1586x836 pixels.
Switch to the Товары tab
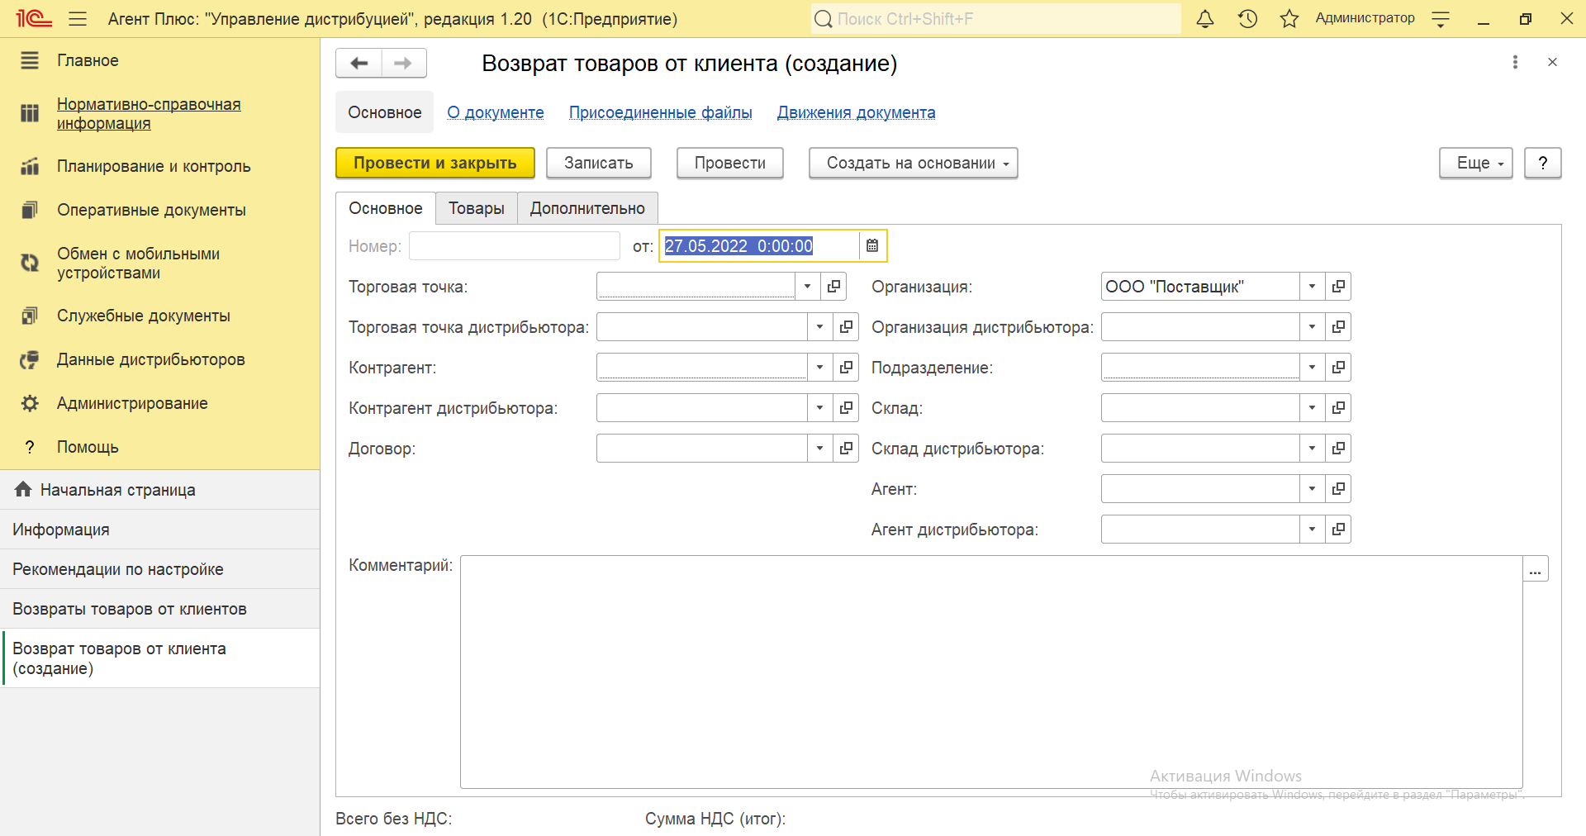pyautogui.click(x=476, y=208)
